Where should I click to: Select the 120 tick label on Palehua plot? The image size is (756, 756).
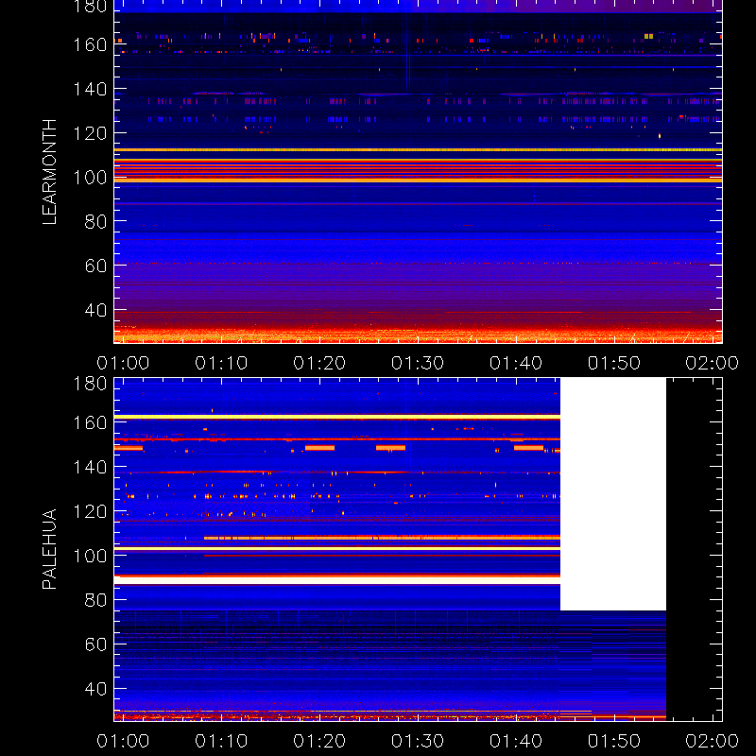click(90, 511)
